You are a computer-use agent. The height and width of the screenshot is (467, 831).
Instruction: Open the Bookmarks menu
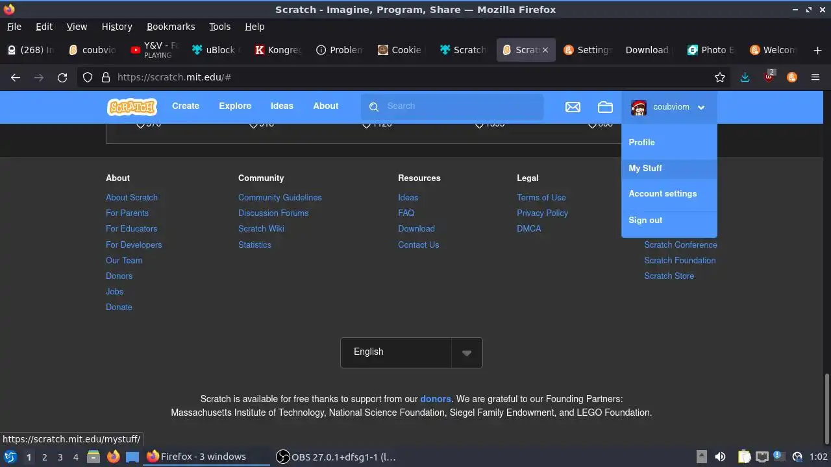tap(171, 27)
